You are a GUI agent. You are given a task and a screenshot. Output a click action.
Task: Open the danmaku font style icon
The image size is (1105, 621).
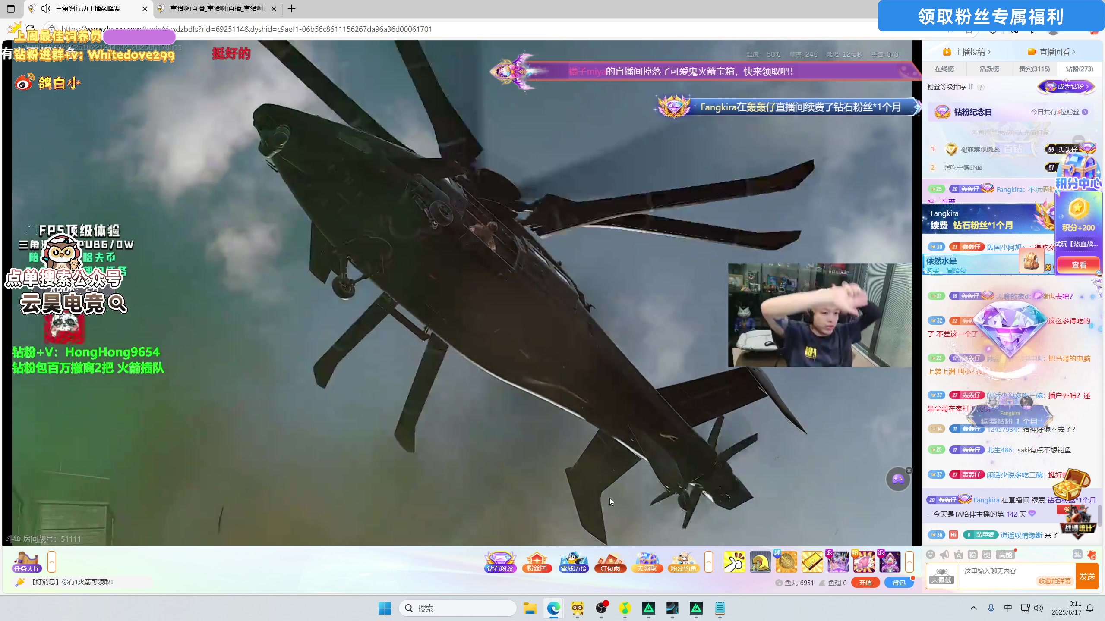959,555
